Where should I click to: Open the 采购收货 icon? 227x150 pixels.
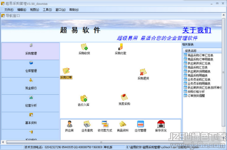coord(84,49)
